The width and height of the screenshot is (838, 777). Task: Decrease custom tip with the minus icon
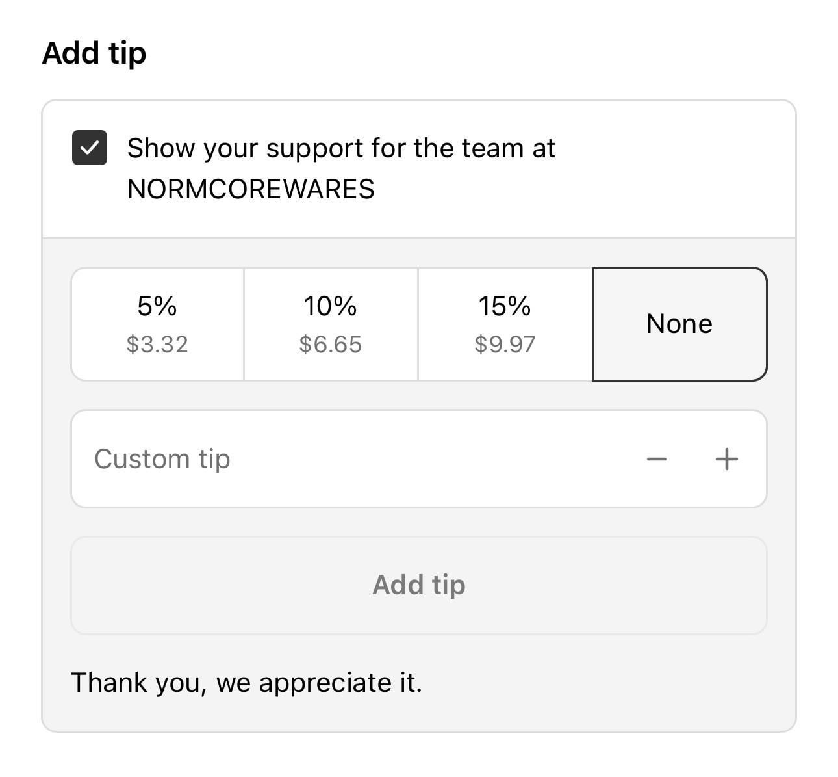click(657, 459)
